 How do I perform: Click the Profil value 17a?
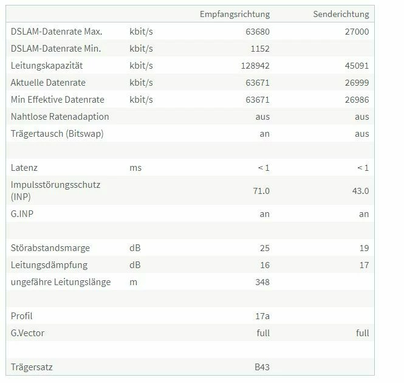(262, 316)
